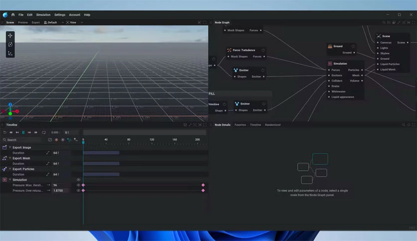Open Timeline tab beside Favorites

[x=255, y=125]
